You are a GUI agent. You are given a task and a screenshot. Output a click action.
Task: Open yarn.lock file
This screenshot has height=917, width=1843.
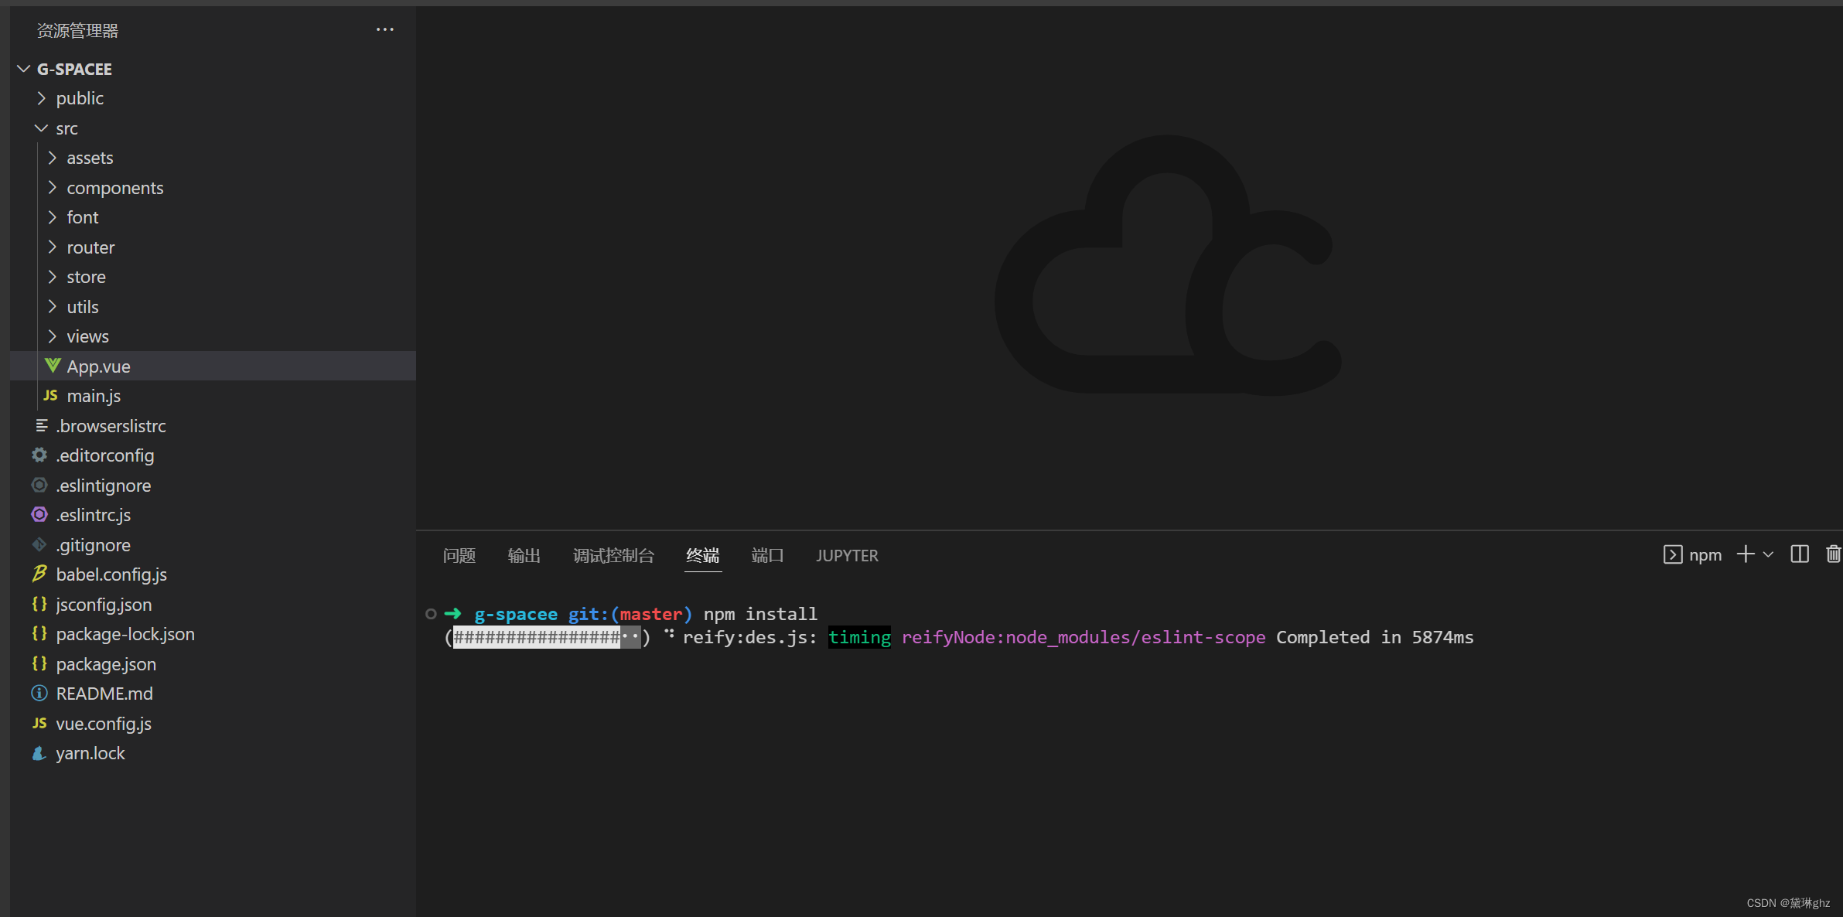(213, 753)
